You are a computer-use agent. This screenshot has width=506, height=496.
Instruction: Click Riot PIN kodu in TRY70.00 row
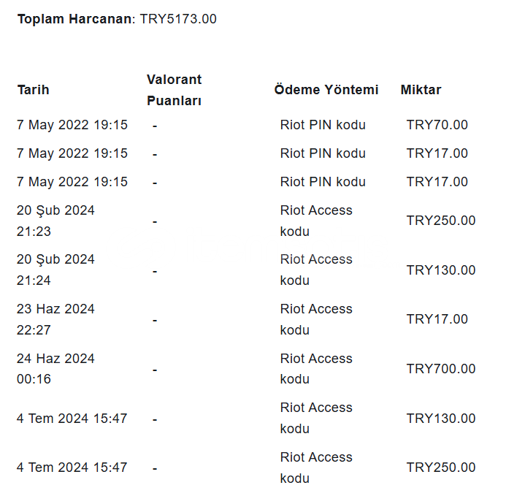pyautogui.click(x=323, y=125)
